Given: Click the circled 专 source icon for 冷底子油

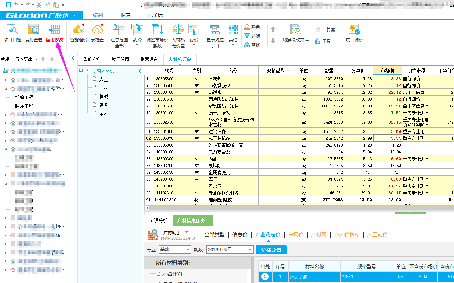Looking at the screenshot, I should (x=265, y=277).
